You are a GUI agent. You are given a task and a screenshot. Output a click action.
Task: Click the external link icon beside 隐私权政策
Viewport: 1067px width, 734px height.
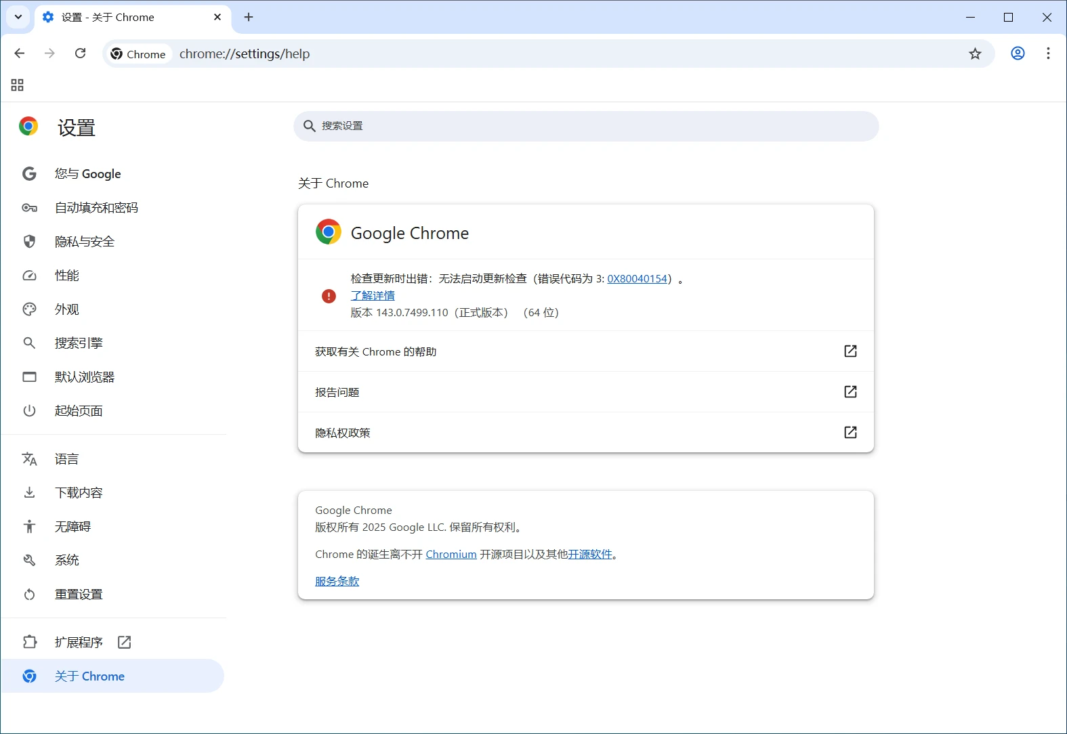[x=850, y=433]
